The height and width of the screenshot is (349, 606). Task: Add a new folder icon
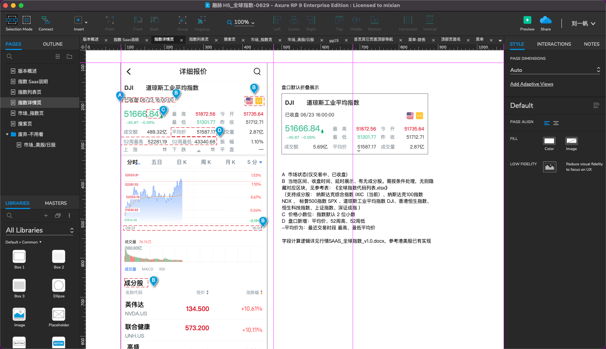(x=69, y=57)
